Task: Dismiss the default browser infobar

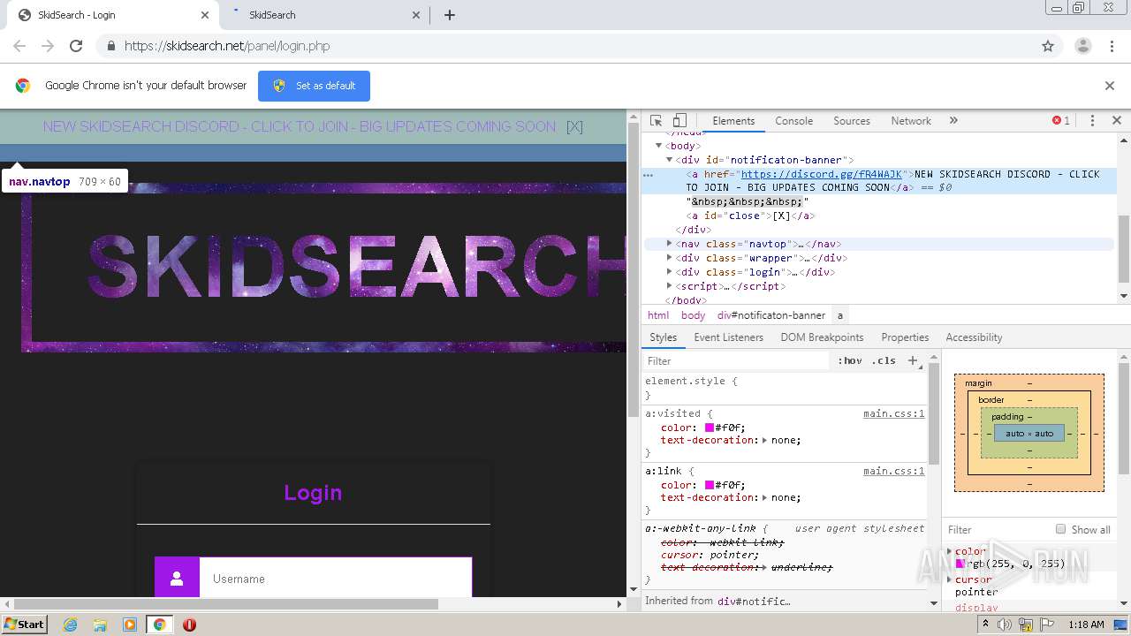Action: pos(1110,86)
